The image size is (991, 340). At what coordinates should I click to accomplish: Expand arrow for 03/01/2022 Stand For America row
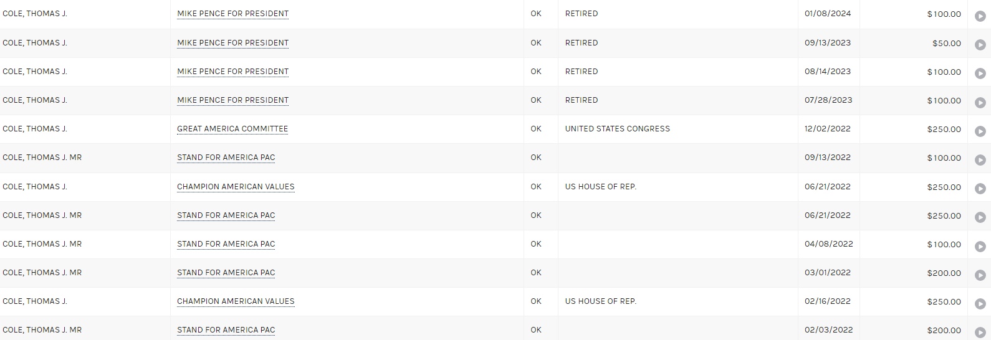point(980,275)
